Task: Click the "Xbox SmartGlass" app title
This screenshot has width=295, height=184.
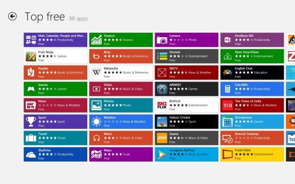Action: 247,52
